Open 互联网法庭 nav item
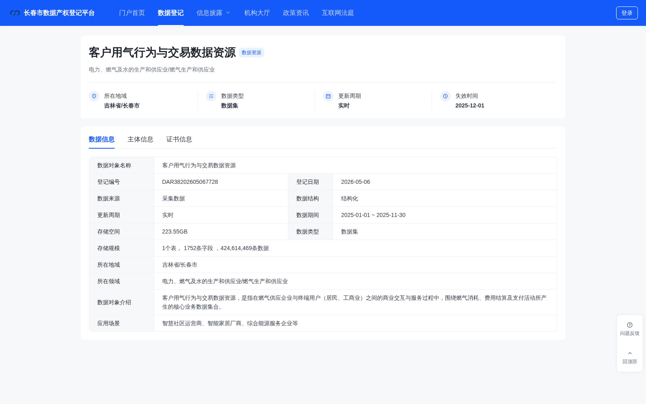 [x=338, y=13]
